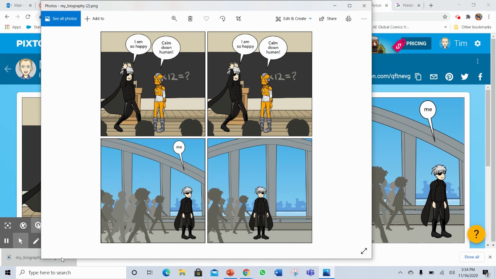Open AE Global Comics bookmark
The width and height of the screenshot is (496, 279).
coord(390,27)
